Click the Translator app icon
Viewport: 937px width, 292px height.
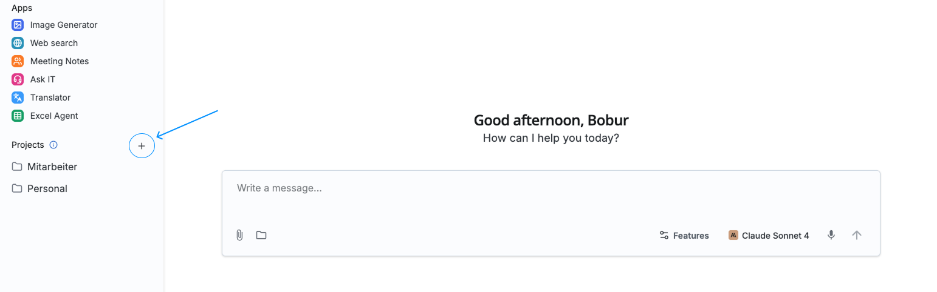tap(18, 98)
